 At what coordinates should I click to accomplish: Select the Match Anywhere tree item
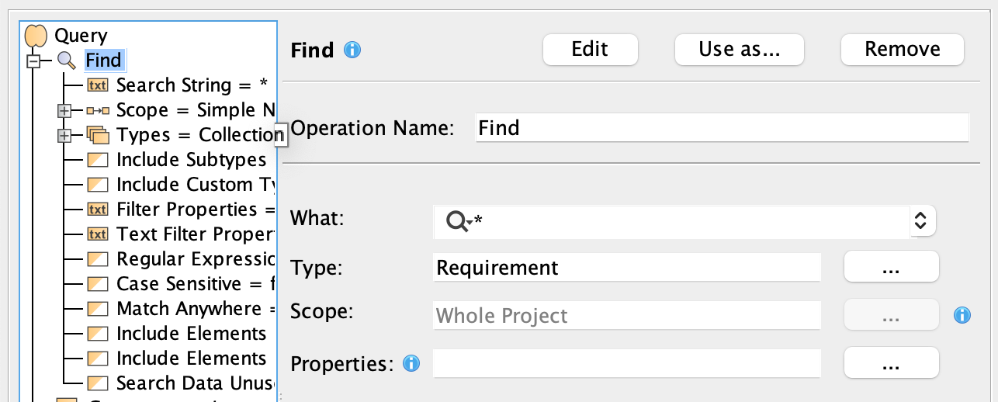click(189, 309)
